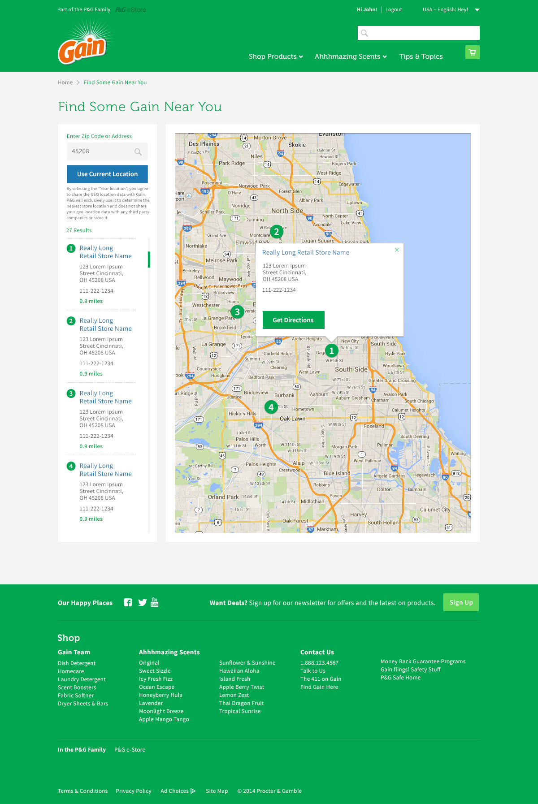Viewport: 538px width, 804px height.
Task: Open Gain's Twitter page
Action: [143, 603]
